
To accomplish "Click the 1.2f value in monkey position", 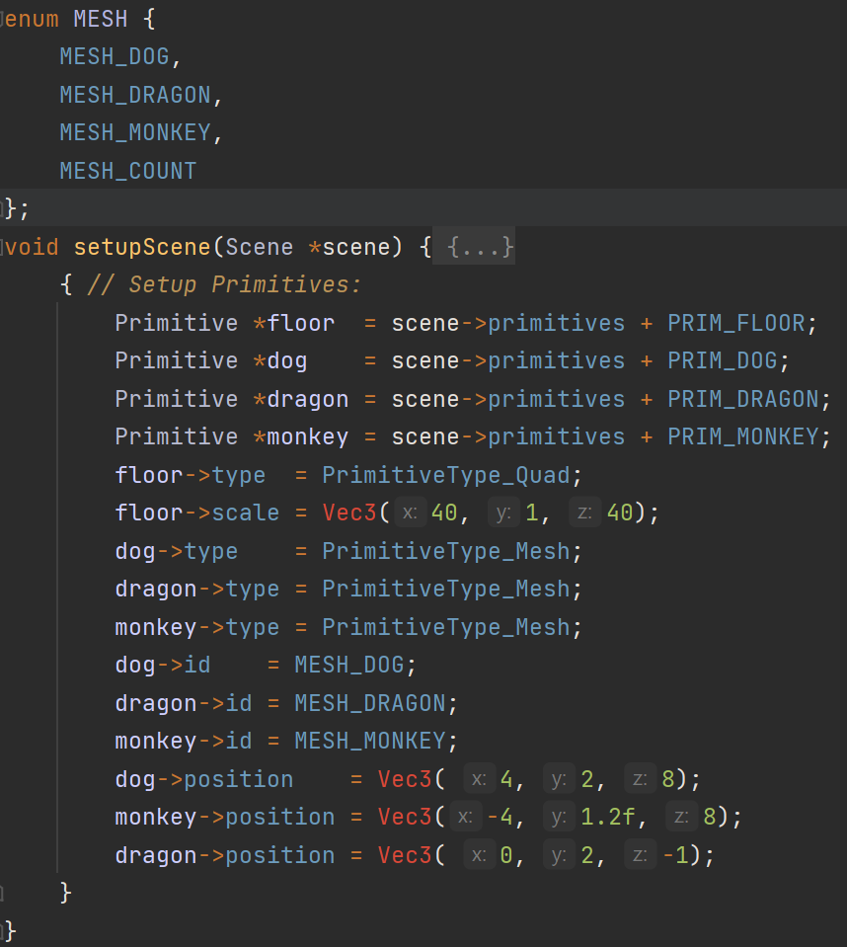I will click(607, 818).
